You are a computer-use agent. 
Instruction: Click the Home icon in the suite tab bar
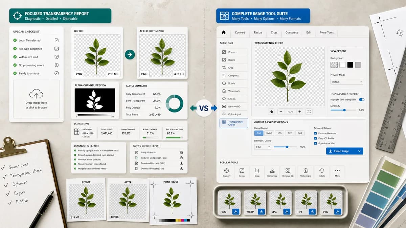(223, 32)
